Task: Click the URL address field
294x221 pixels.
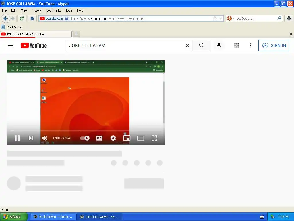Action: (141, 19)
